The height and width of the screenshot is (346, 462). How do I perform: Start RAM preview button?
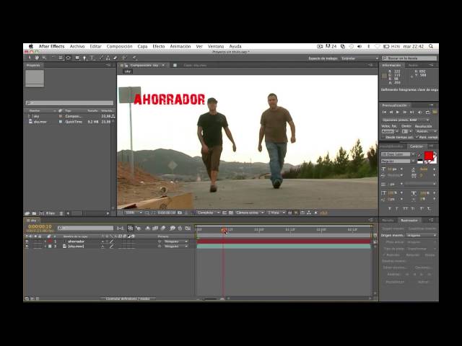(x=435, y=112)
